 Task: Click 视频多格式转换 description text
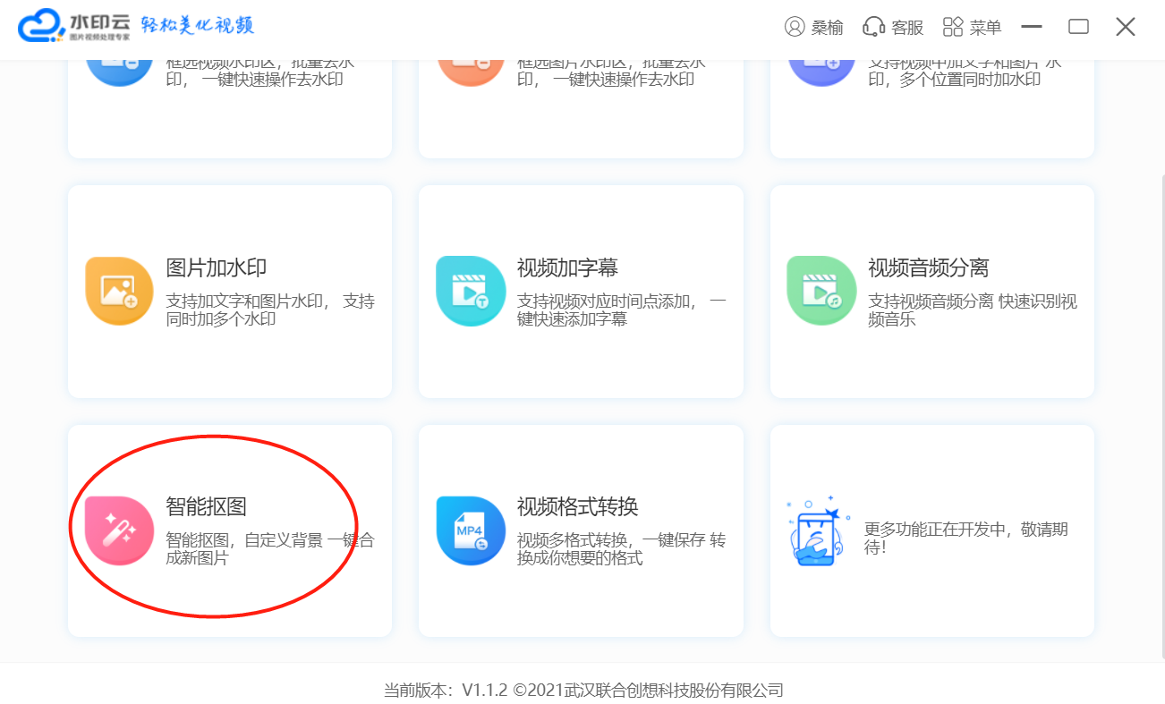pos(622,549)
